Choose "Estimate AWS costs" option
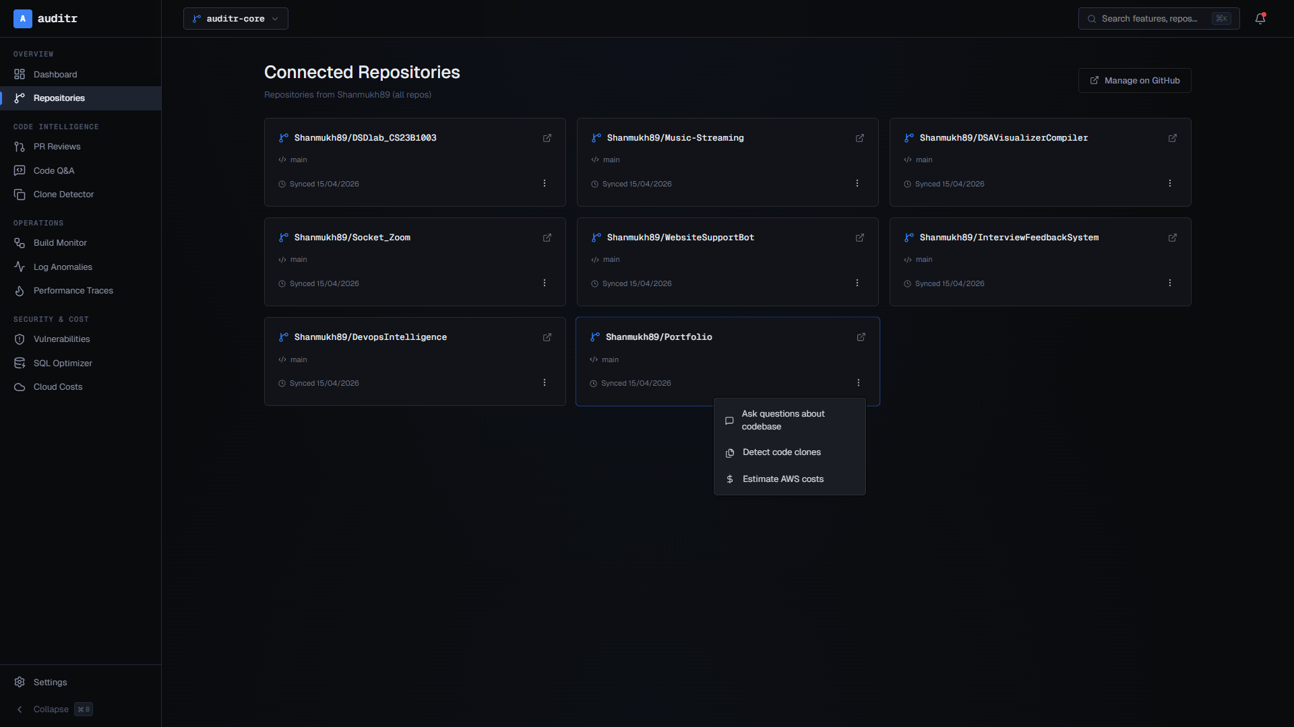The image size is (1294, 727). tap(782, 479)
